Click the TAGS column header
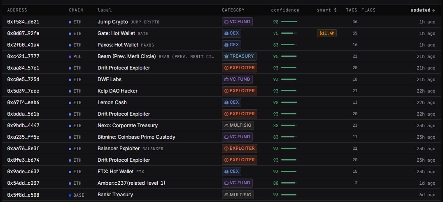 (x=352, y=10)
